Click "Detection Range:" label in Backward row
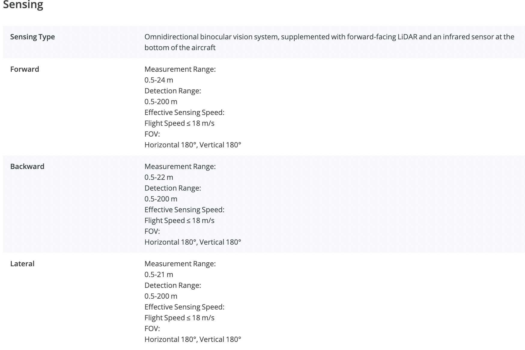525x350 pixels. click(172, 188)
